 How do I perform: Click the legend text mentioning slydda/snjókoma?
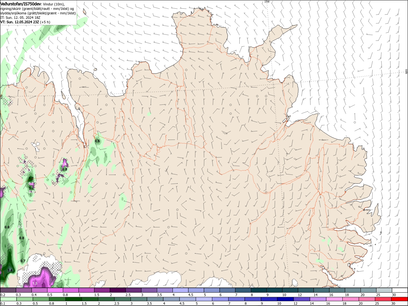[x=38, y=13]
